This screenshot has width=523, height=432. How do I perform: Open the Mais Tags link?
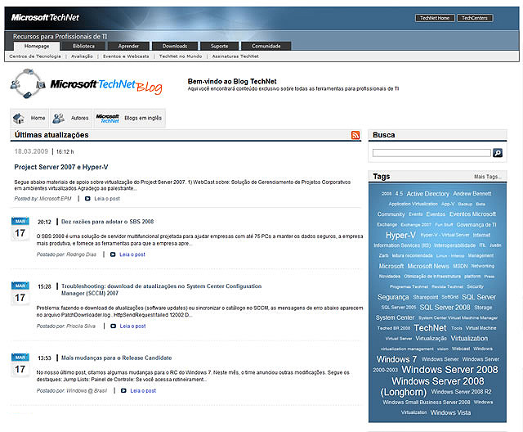487,177
